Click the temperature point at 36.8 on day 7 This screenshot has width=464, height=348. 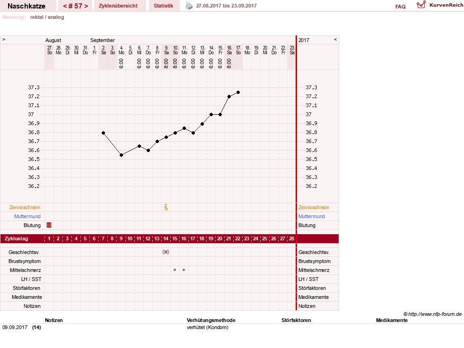click(x=103, y=133)
